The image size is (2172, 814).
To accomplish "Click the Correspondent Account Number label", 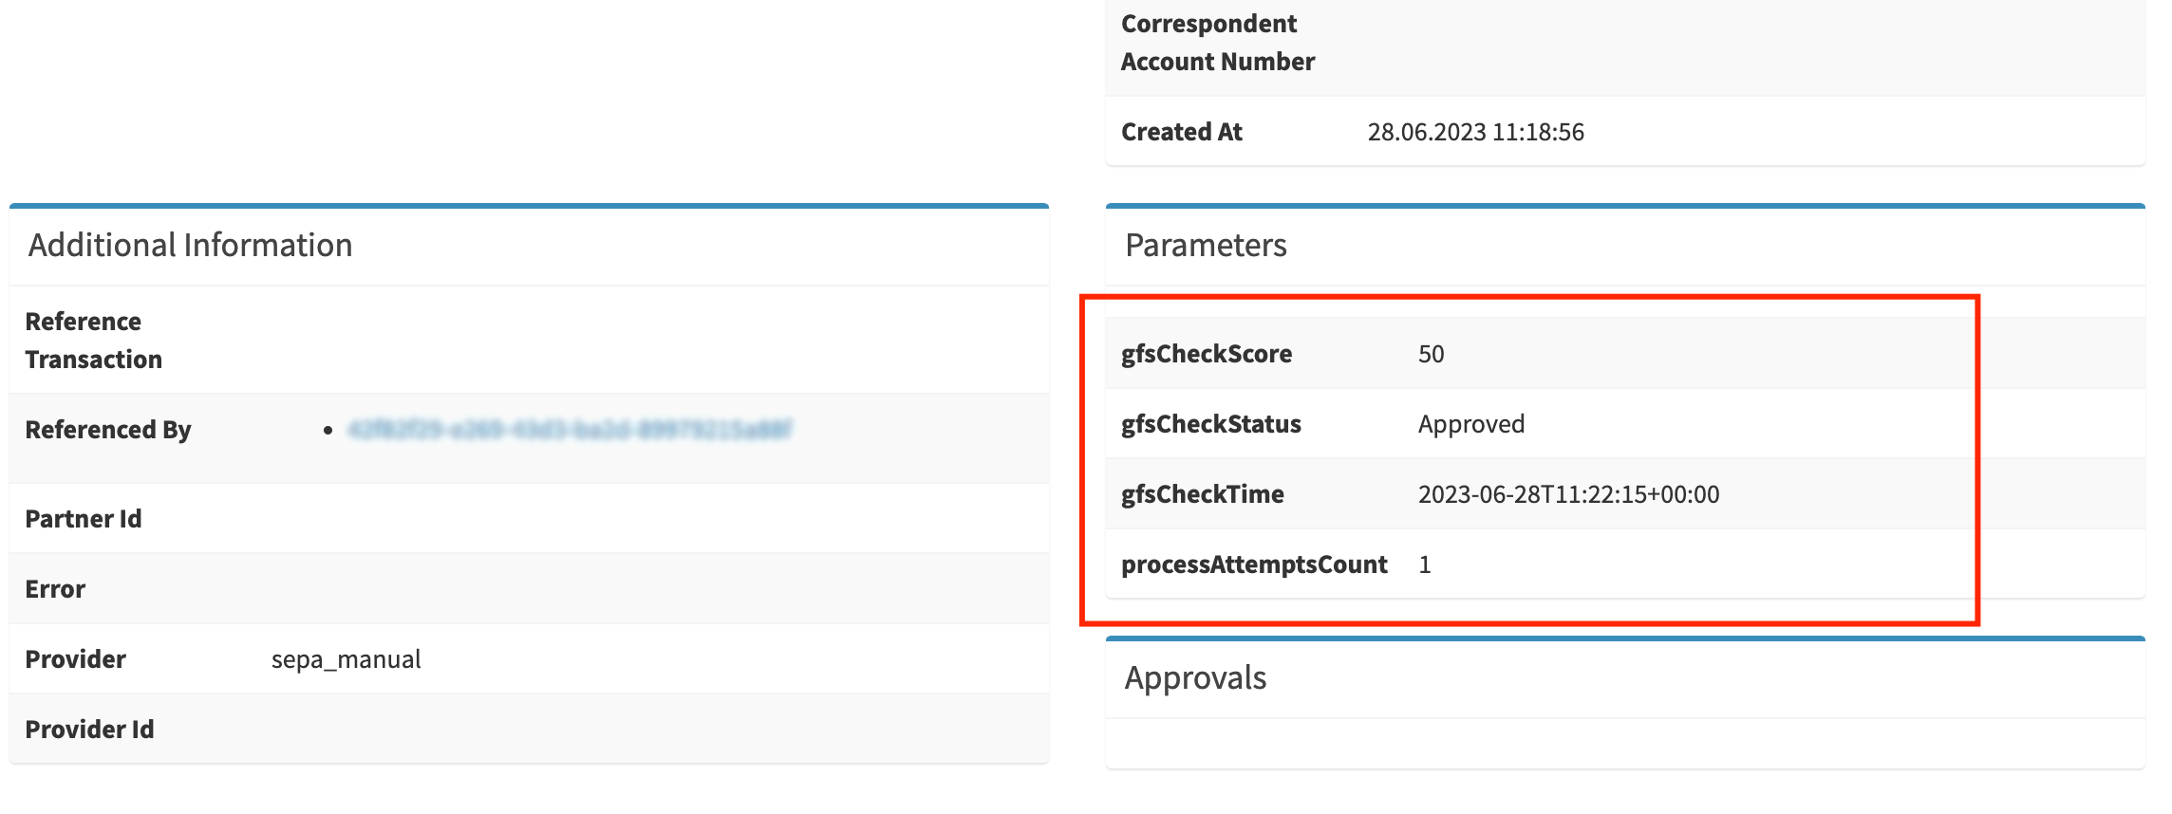I will (x=1217, y=43).
